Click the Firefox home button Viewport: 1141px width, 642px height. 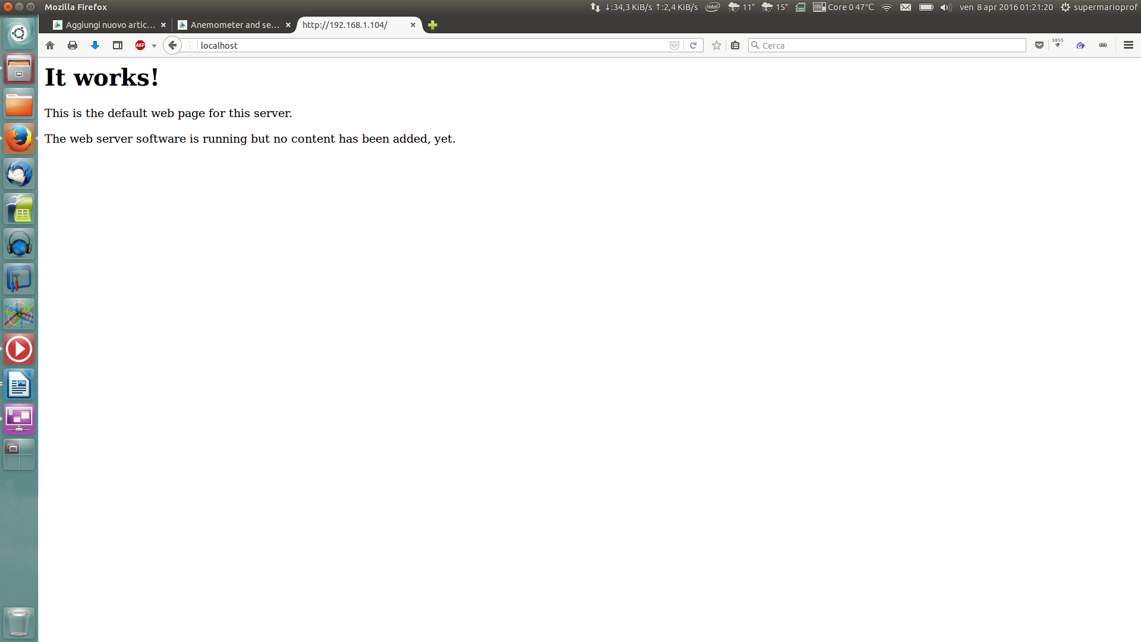(50, 45)
